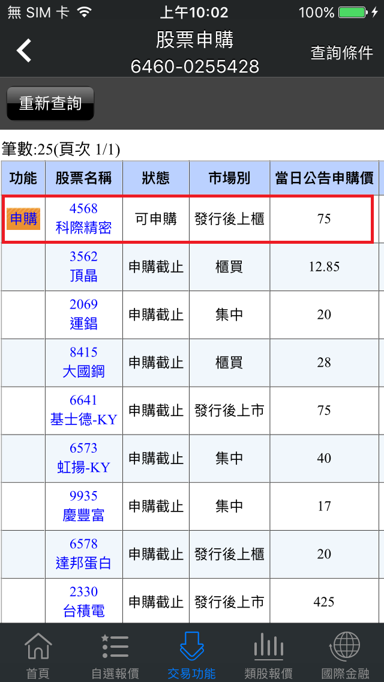The image size is (384, 682).
Task: Open stock link 3562 頂晶
Action: tap(83, 267)
